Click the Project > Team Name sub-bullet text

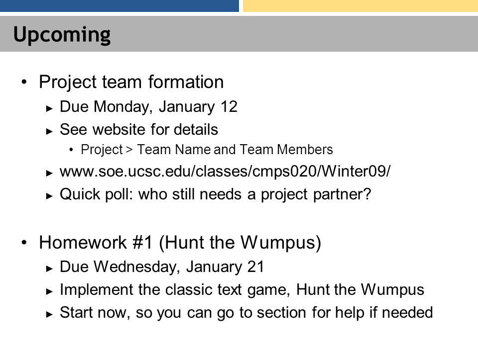coord(207,150)
